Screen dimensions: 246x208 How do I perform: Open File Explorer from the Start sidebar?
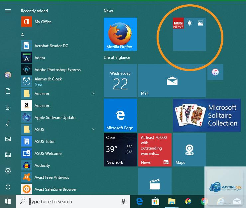pyautogui.click(x=8, y=155)
